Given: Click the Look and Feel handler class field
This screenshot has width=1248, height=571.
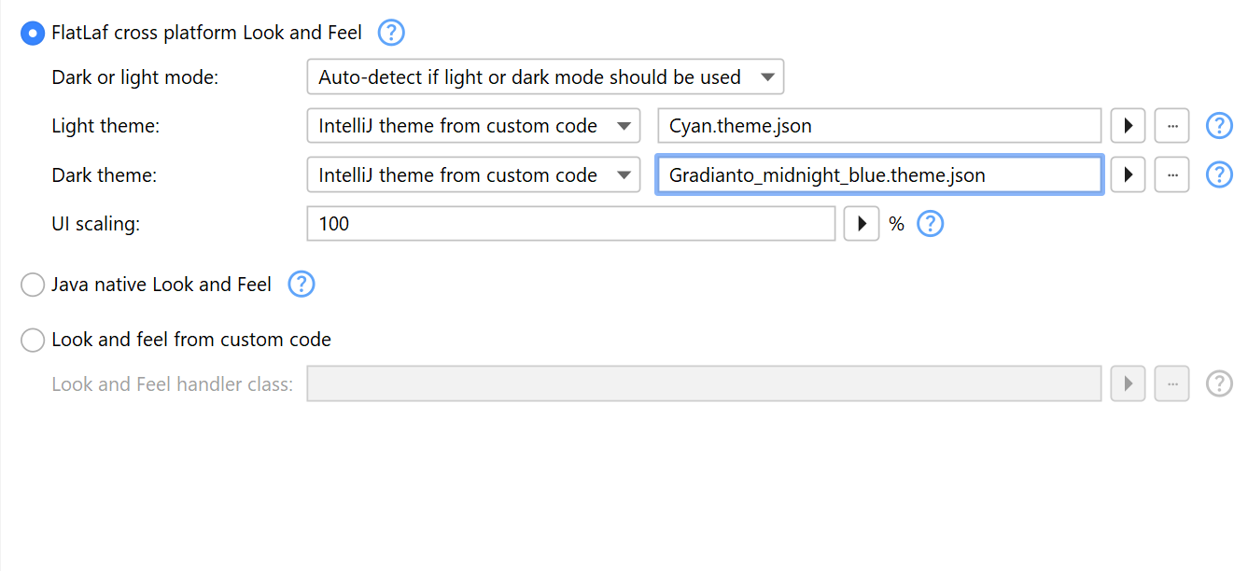Looking at the screenshot, I should (704, 383).
